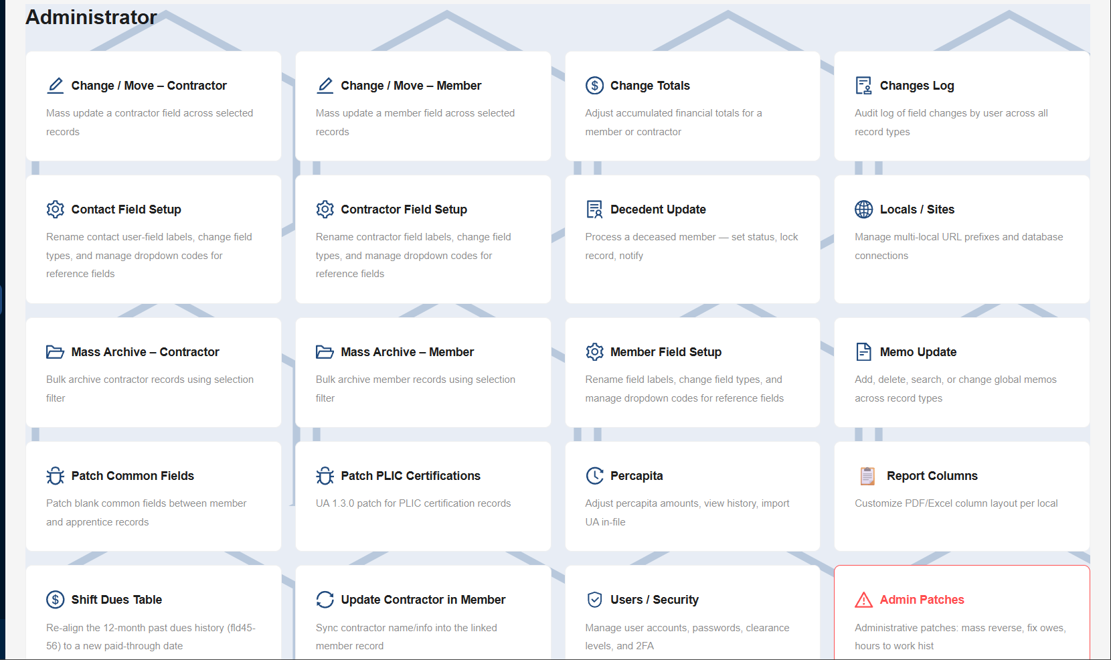Open the Patch PLIC Certifications card
The width and height of the screenshot is (1111, 660).
click(423, 496)
